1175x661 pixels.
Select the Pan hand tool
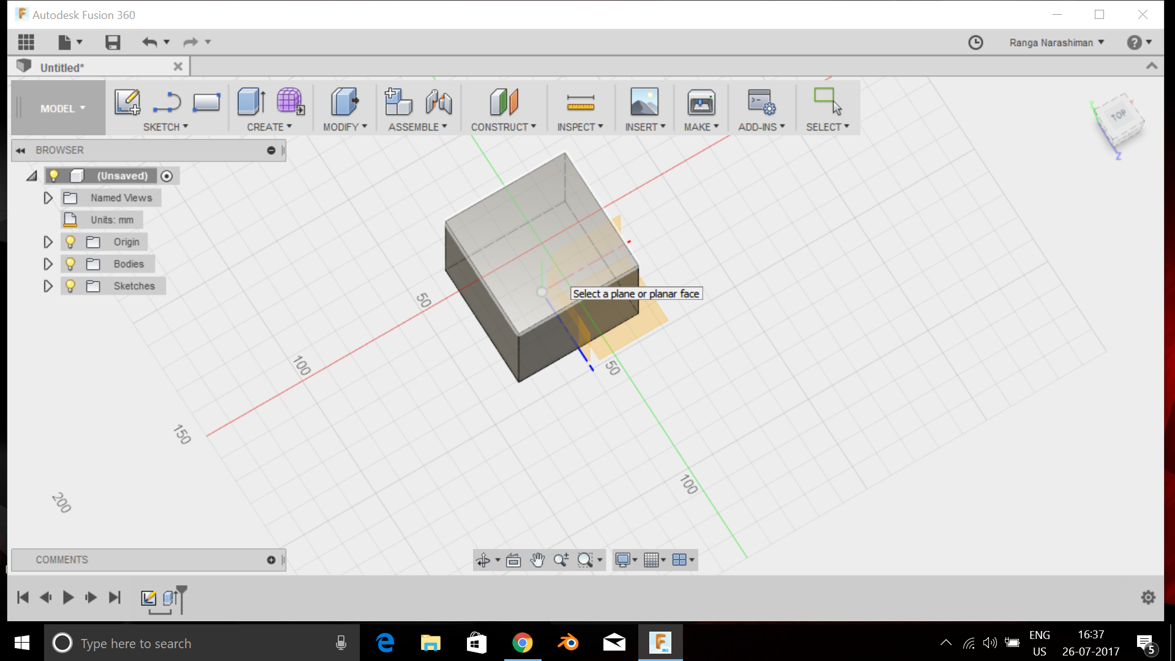click(537, 560)
